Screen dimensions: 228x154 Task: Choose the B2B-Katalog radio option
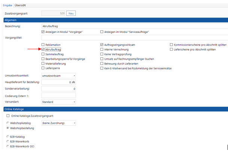pos(8,136)
